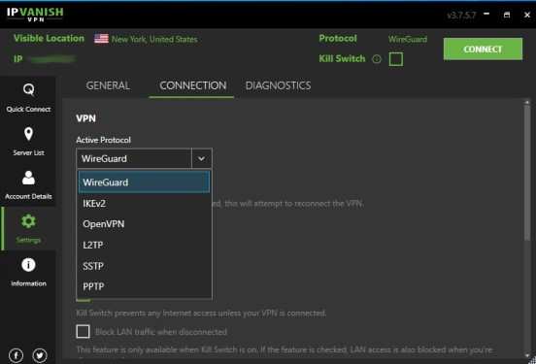The height and width of the screenshot is (364, 536).
Task: Switch to the DIAGNOSTICS tab
Action: [x=278, y=85]
